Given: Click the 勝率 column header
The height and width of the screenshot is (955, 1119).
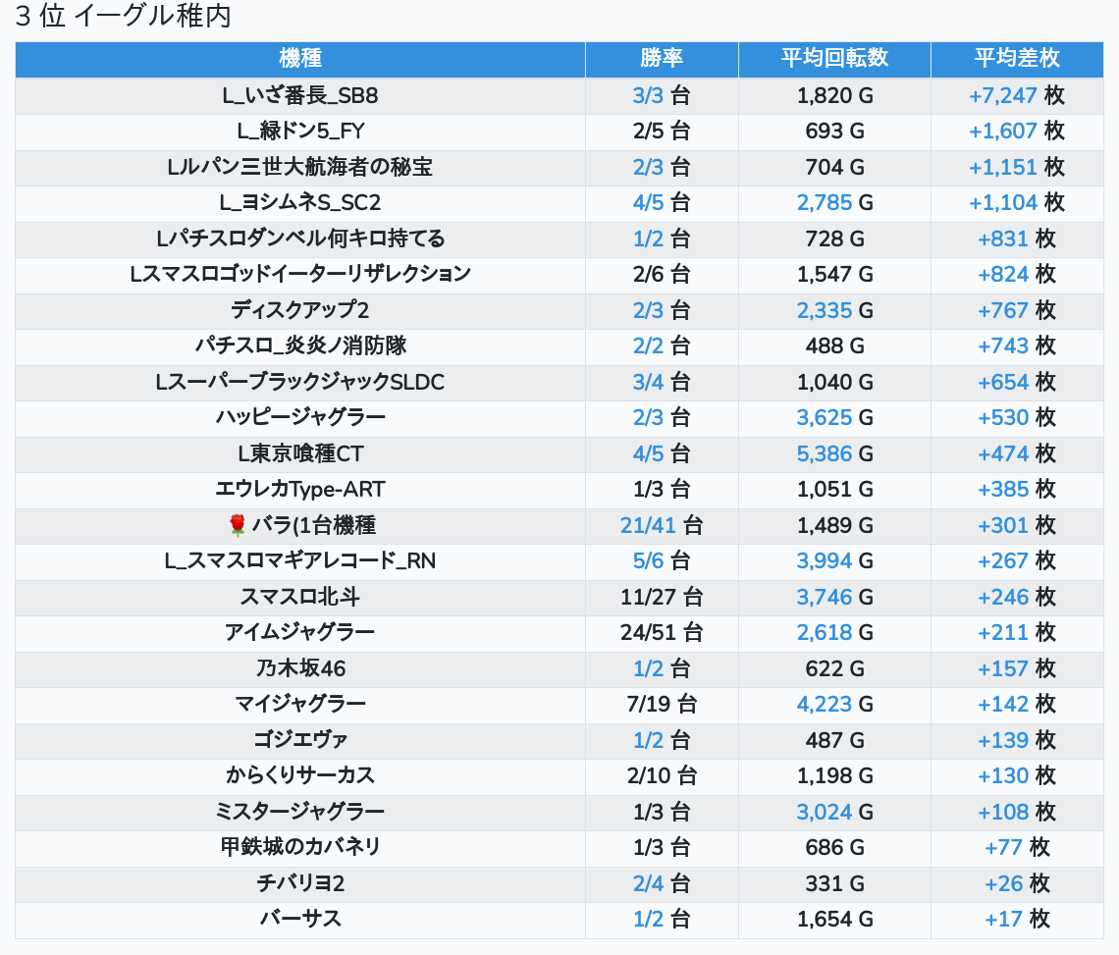Looking at the screenshot, I should [662, 59].
